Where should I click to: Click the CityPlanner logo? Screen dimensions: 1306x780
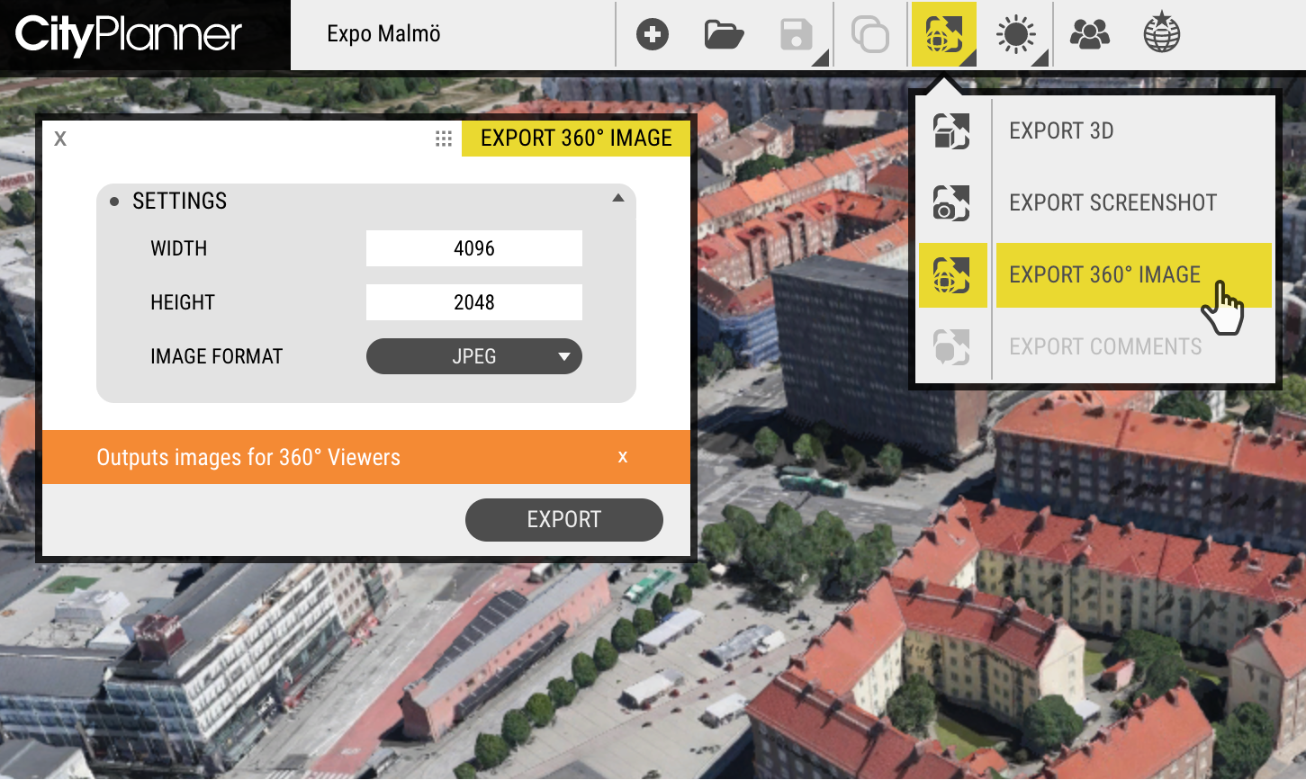pos(129,35)
